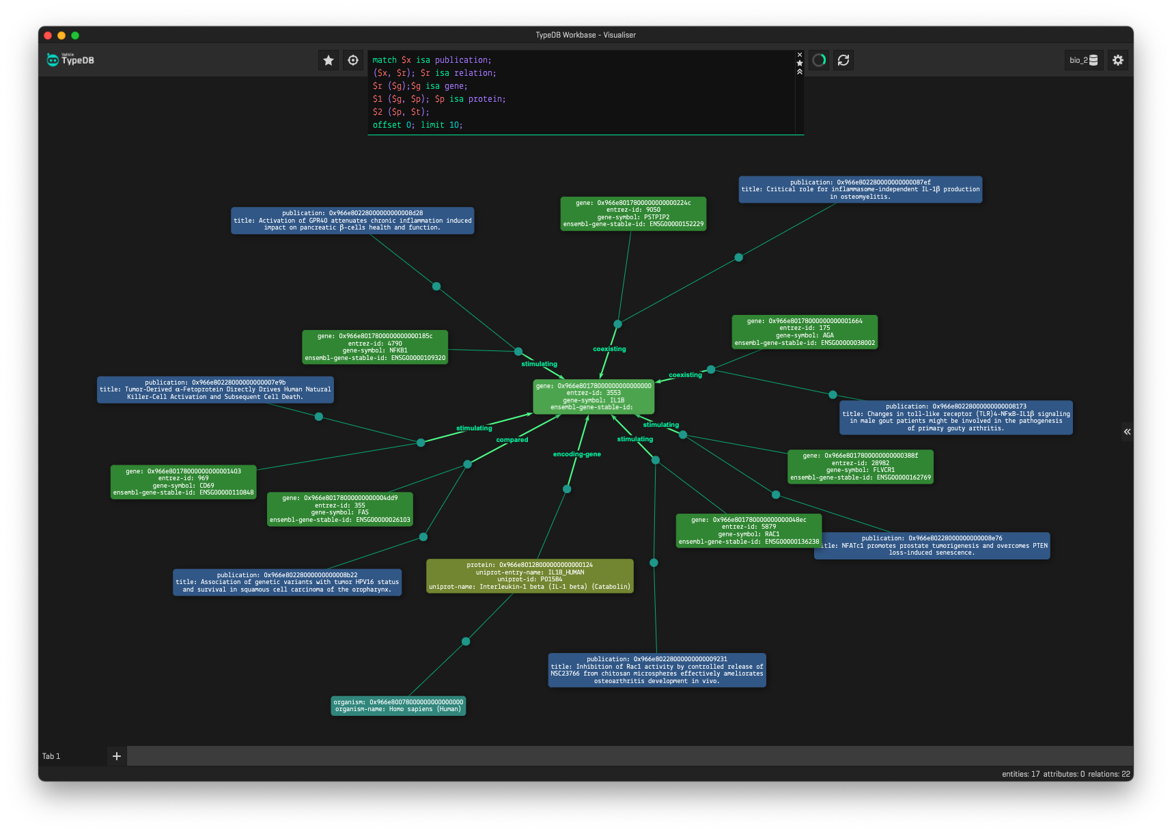Open bio_2 keyspace selector
Image resolution: width=1172 pixels, height=832 pixels.
(x=1084, y=60)
